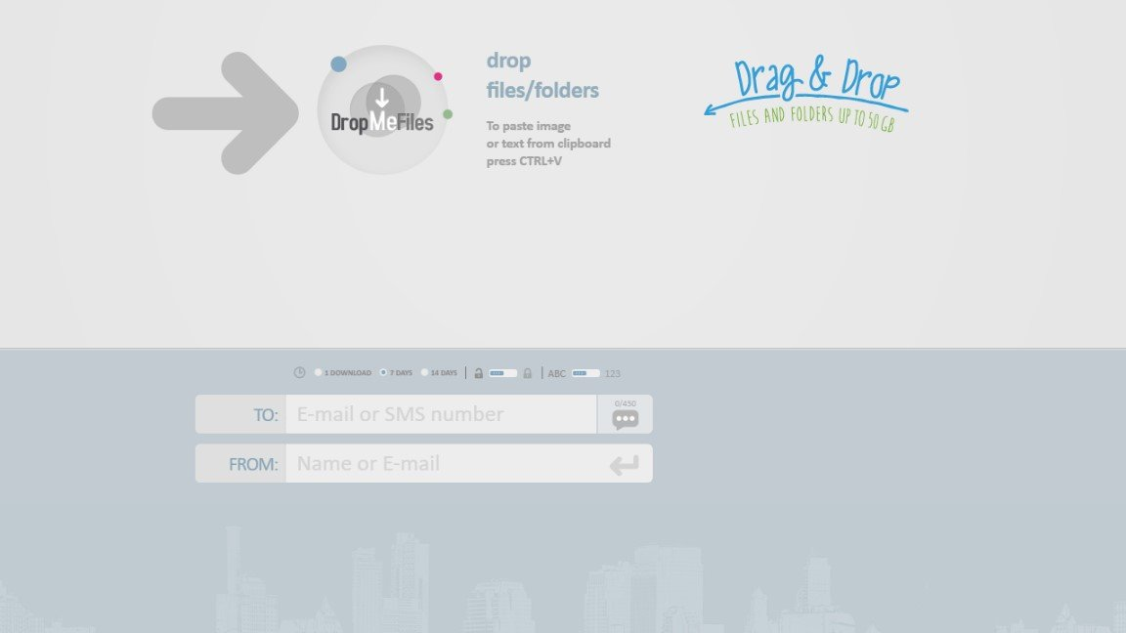Click the white download arrow in the logo
1126x633 pixels.
[382, 97]
